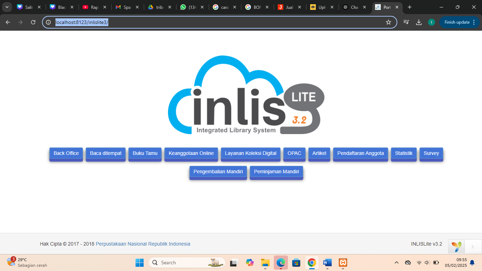The width and height of the screenshot is (482, 271).
Task: Open the Wi-Fi network tray icon
Action: click(419, 263)
